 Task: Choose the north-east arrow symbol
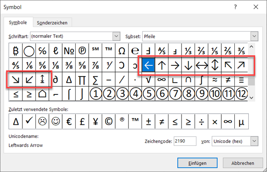pyautogui.click(x=241, y=65)
